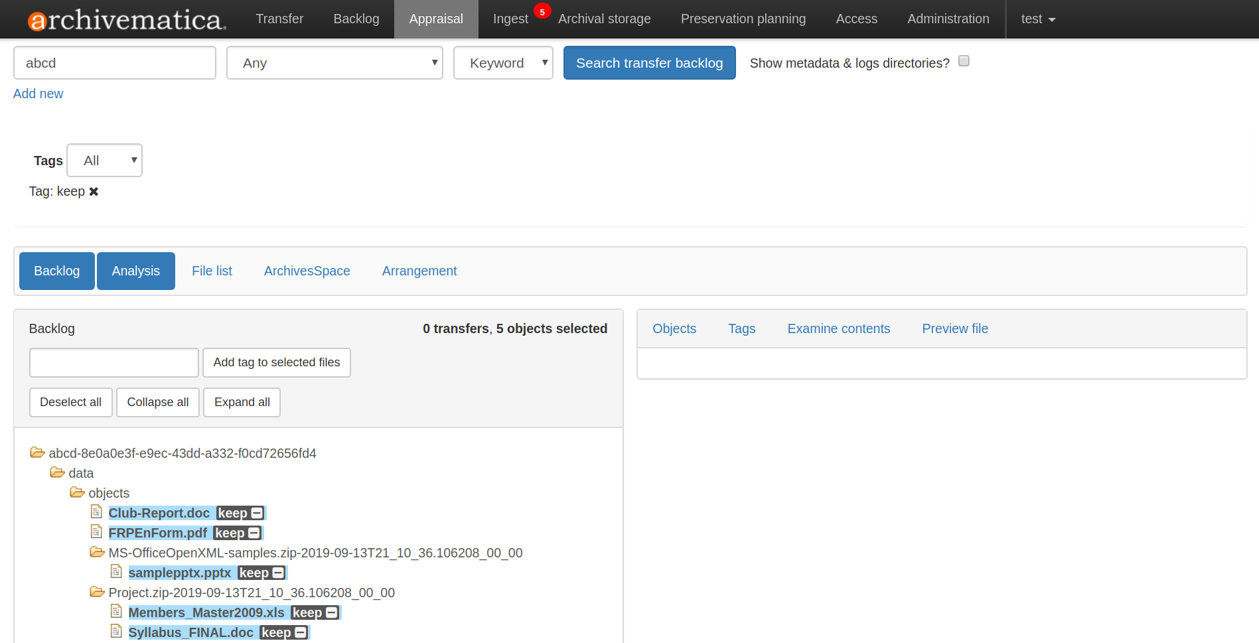Image resolution: width=1259 pixels, height=643 pixels.
Task: Click the folder icon beside "data"
Action: (x=57, y=472)
